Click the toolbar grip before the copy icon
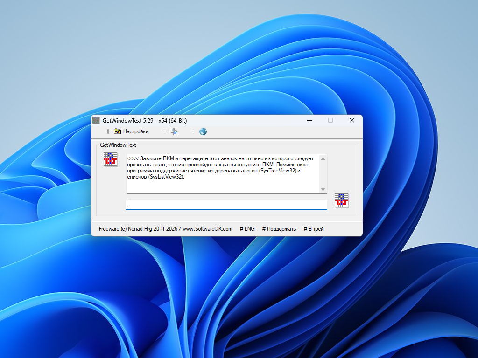The width and height of the screenshot is (478, 358). point(164,131)
